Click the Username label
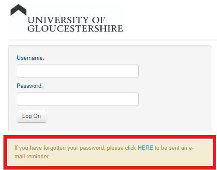 click(x=30, y=58)
